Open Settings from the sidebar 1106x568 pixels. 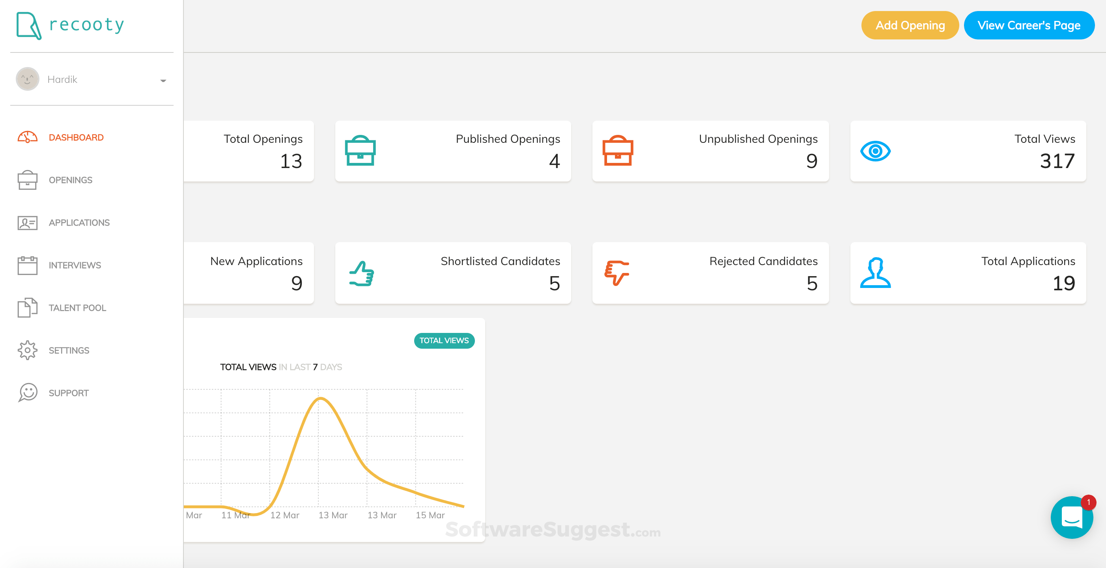pos(69,350)
